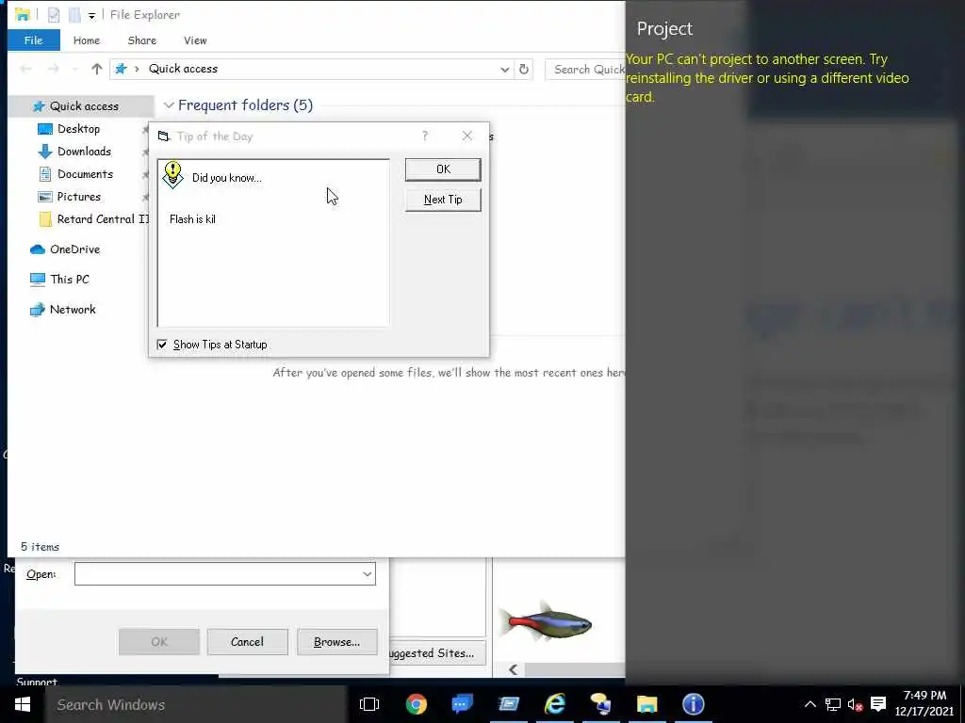Click the '5 items' status bar text
The image size is (965, 723).
click(40, 547)
